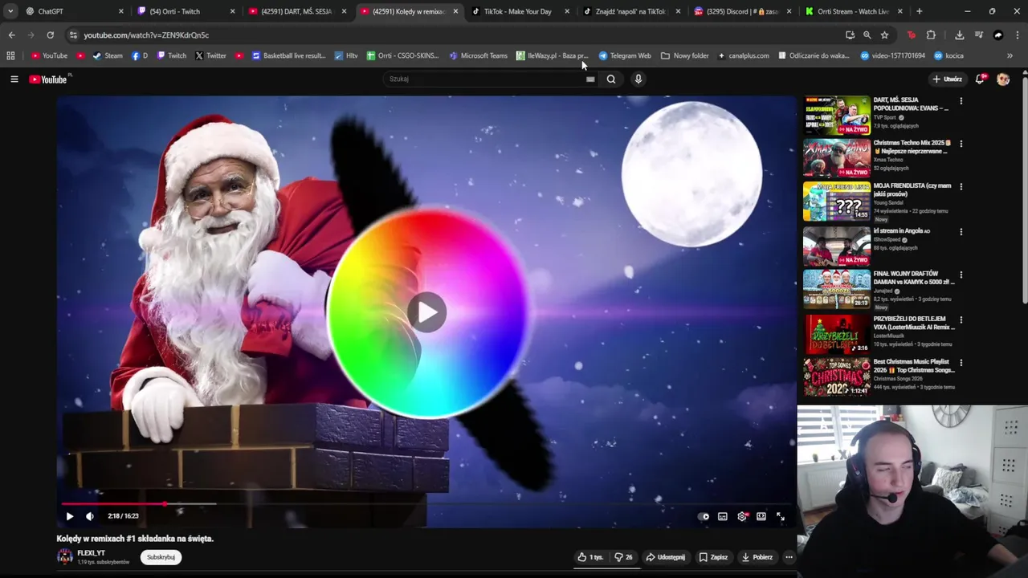Save the video with Zapisz
This screenshot has height=578, width=1028.
713,557
